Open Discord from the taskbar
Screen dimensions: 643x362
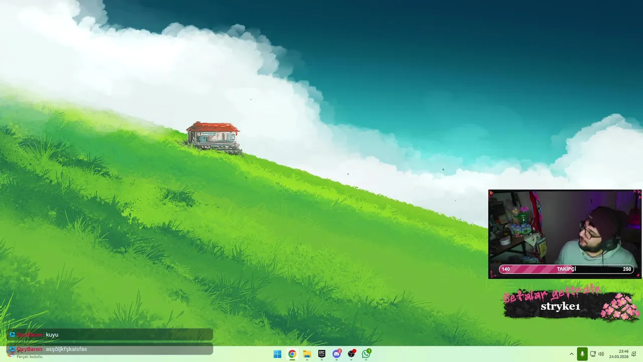(x=337, y=354)
